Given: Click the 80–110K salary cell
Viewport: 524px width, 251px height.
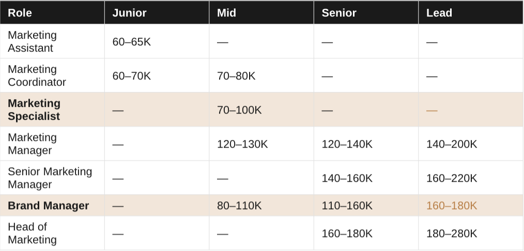Looking at the screenshot, I should coord(261,205).
